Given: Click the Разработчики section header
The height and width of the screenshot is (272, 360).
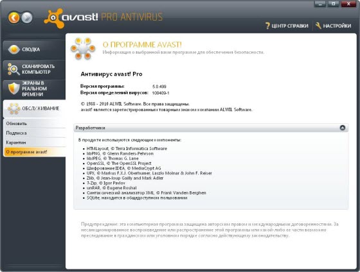Looking at the screenshot, I should point(211,128).
